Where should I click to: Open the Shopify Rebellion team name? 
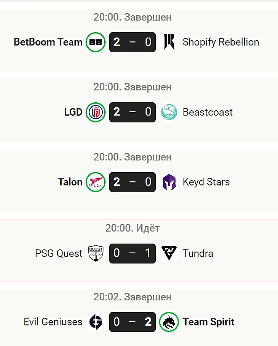[220, 42]
